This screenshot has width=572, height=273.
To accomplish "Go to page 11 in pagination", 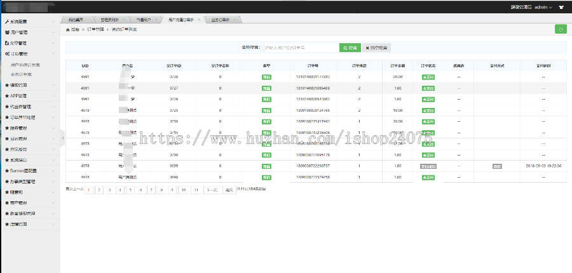I will pyautogui.click(x=196, y=190).
